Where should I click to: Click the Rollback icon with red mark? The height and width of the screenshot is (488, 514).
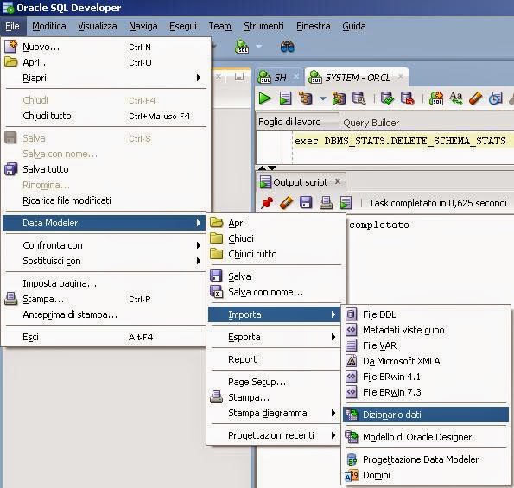[407, 98]
